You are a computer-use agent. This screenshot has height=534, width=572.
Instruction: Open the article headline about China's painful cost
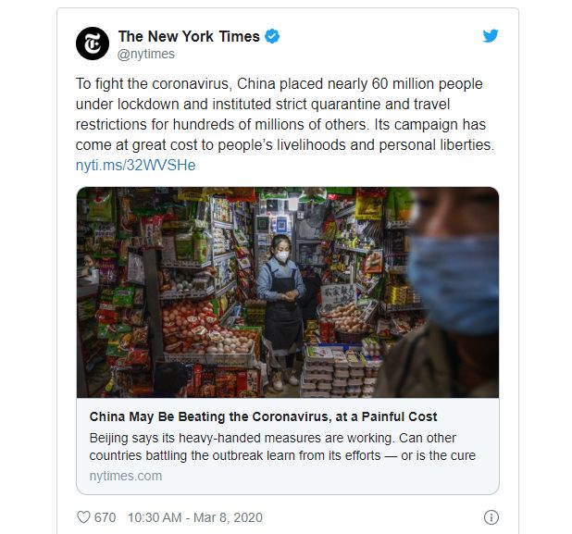[263, 416]
